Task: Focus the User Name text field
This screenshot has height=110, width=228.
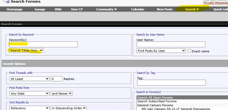Action: point(171,44)
